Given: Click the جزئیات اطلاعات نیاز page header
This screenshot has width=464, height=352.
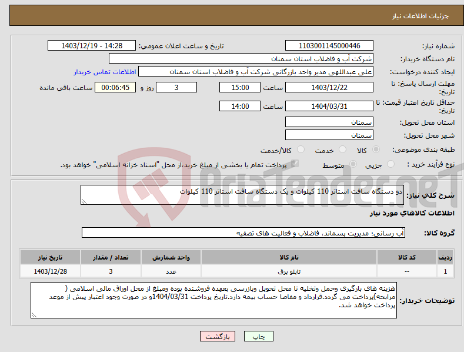Looking at the screenshot, I should click(x=420, y=16).
